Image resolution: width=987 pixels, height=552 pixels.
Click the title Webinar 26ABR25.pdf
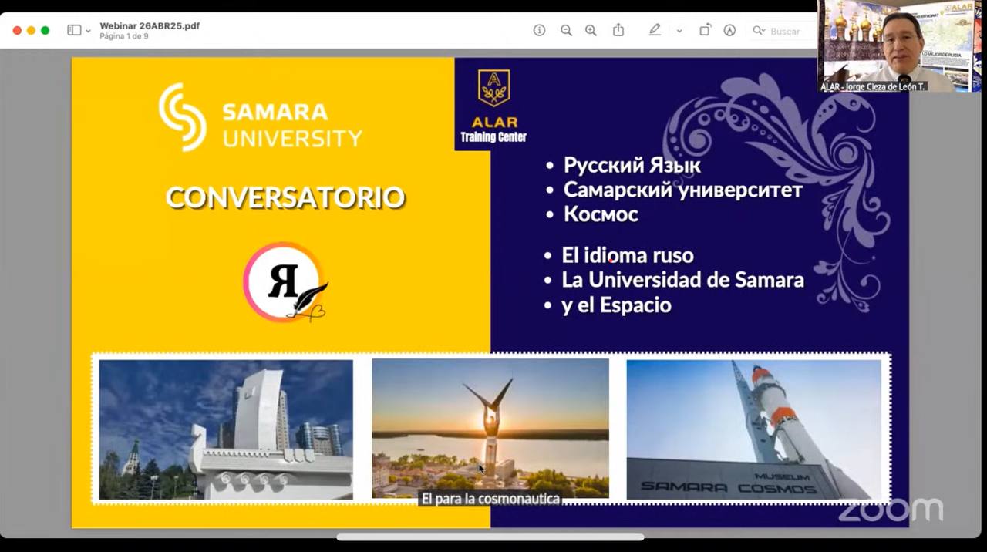[x=150, y=25]
